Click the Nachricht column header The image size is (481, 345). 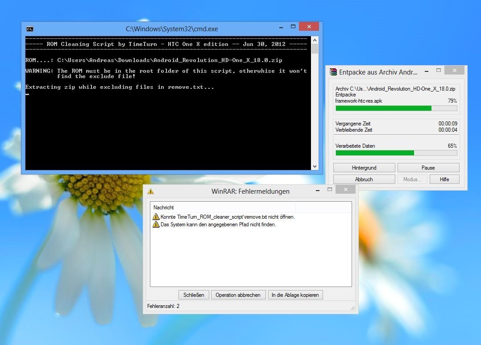pos(223,208)
